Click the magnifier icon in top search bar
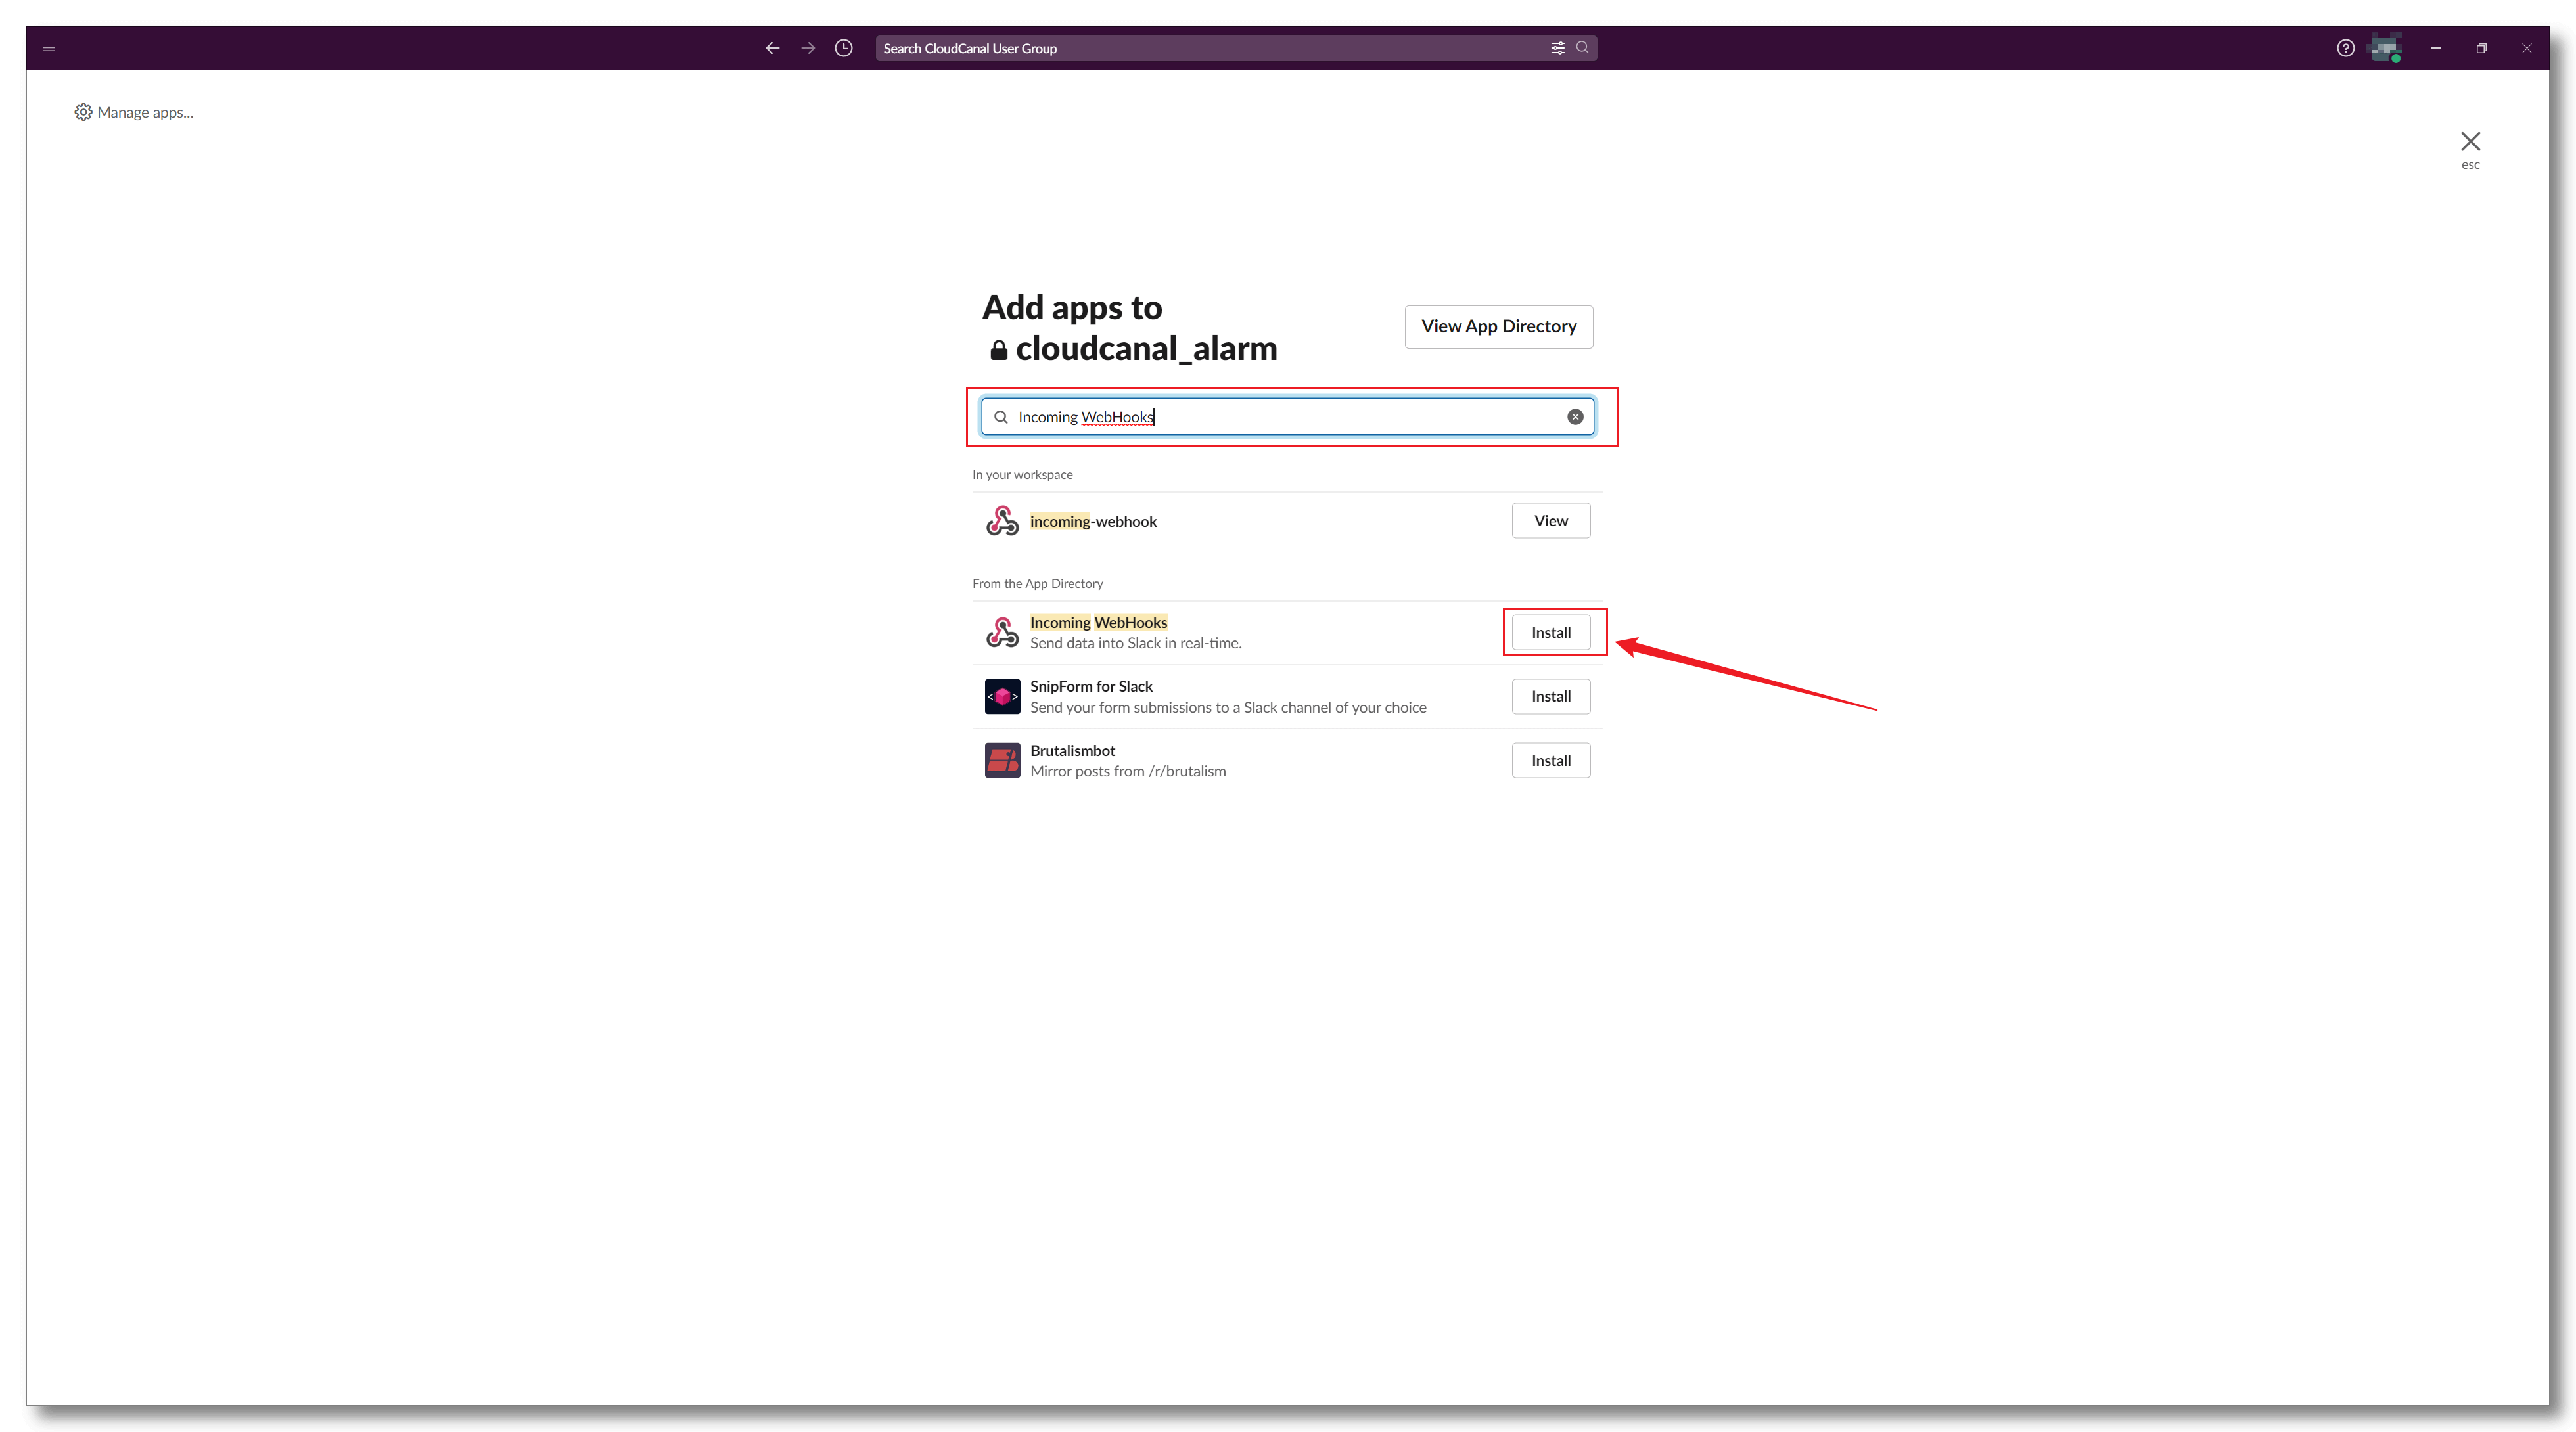The image size is (2576, 1432). pos(1582,48)
